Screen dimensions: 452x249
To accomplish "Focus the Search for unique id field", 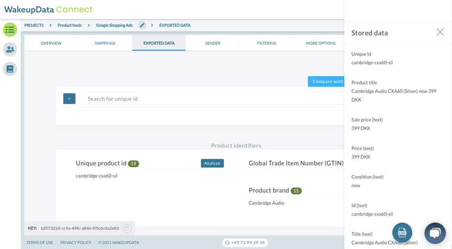I will pos(213,99).
